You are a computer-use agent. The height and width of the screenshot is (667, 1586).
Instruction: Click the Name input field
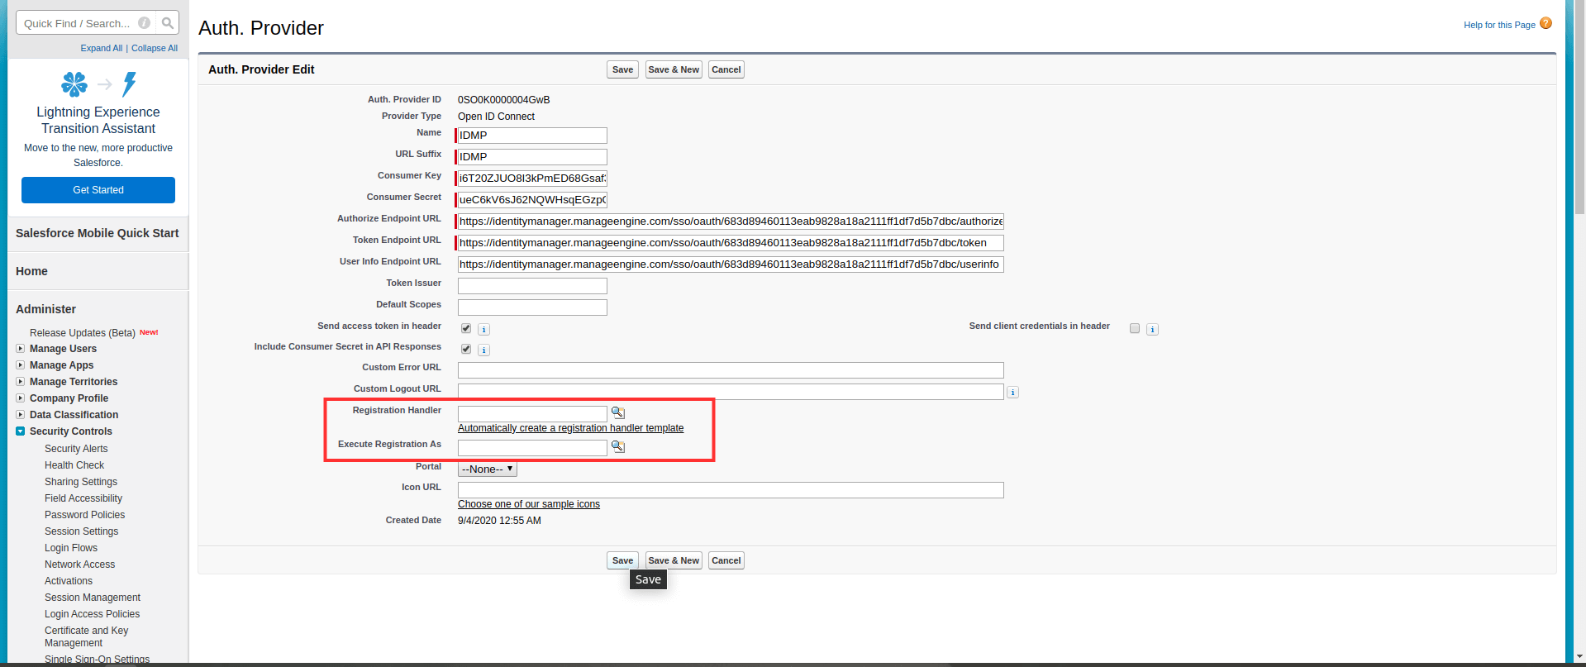532,136
